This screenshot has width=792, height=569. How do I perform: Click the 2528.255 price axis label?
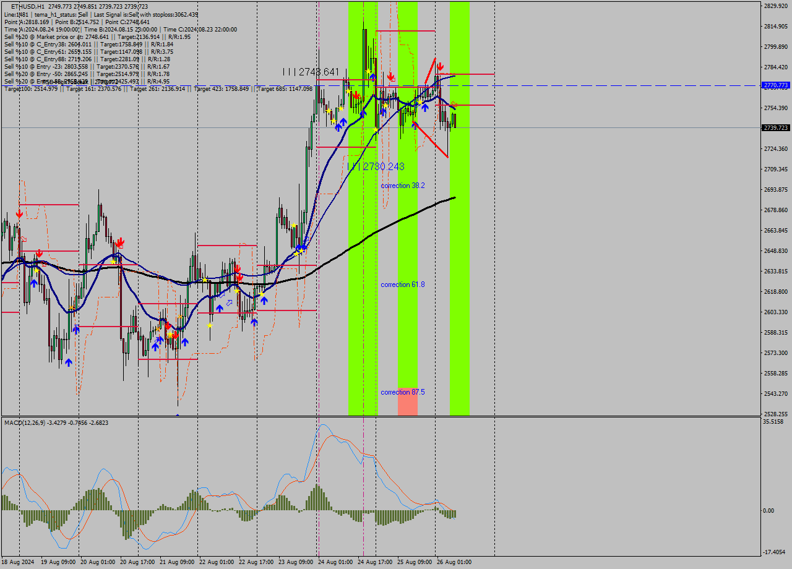click(776, 414)
